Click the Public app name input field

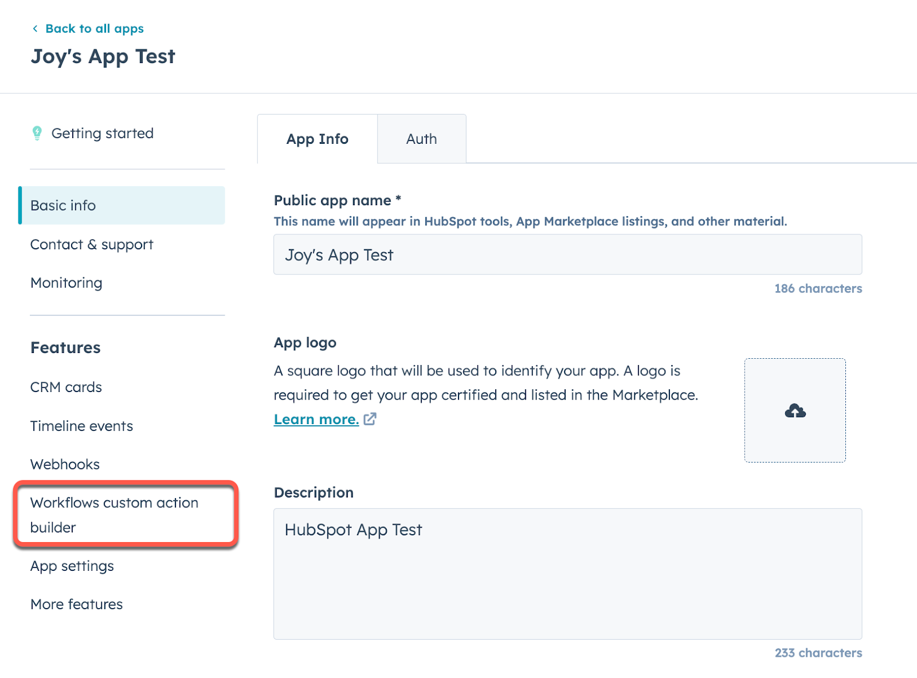pyautogui.click(x=567, y=254)
